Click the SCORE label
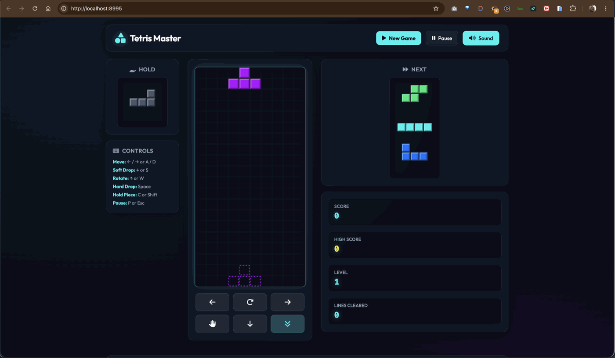This screenshot has height=358, width=615. pyautogui.click(x=341, y=206)
